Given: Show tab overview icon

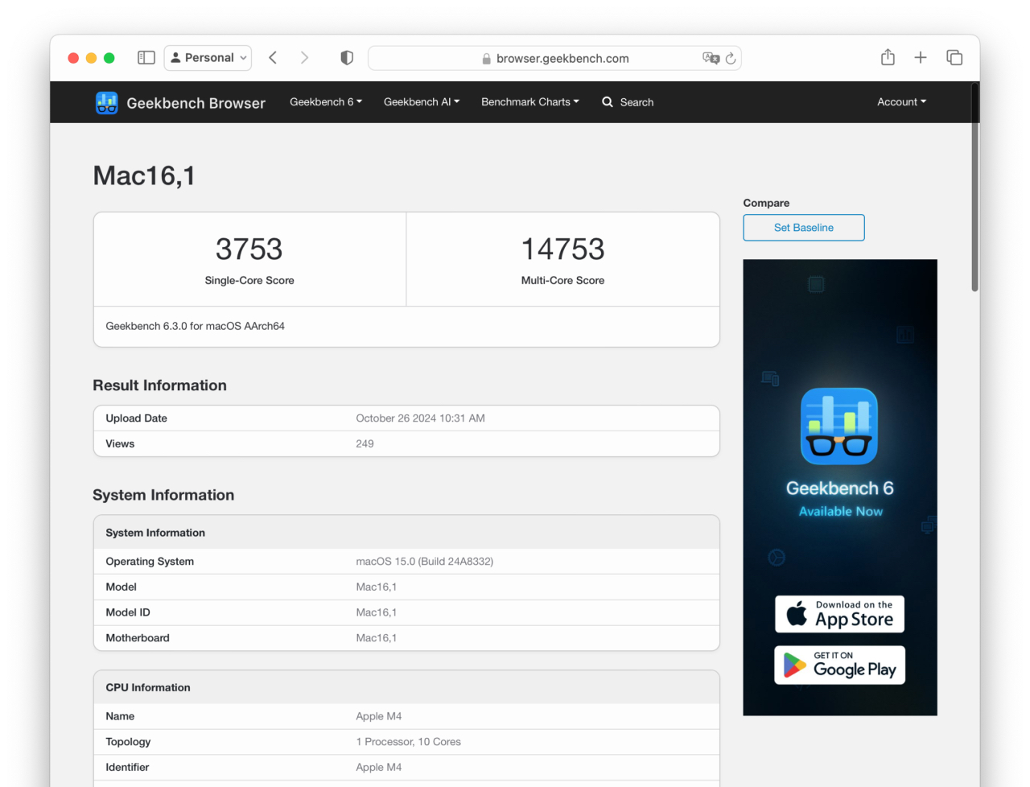Looking at the screenshot, I should 954,58.
